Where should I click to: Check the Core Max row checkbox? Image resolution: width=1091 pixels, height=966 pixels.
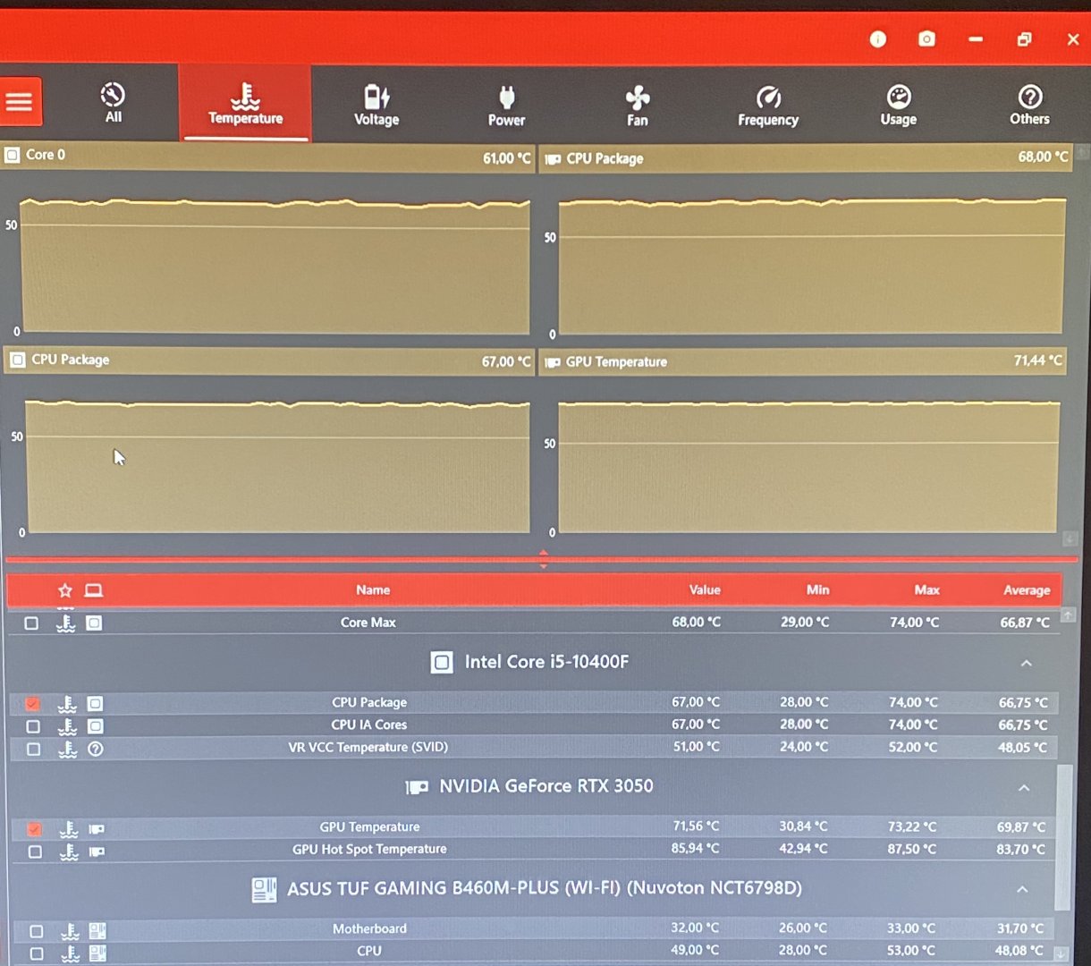click(31, 623)
